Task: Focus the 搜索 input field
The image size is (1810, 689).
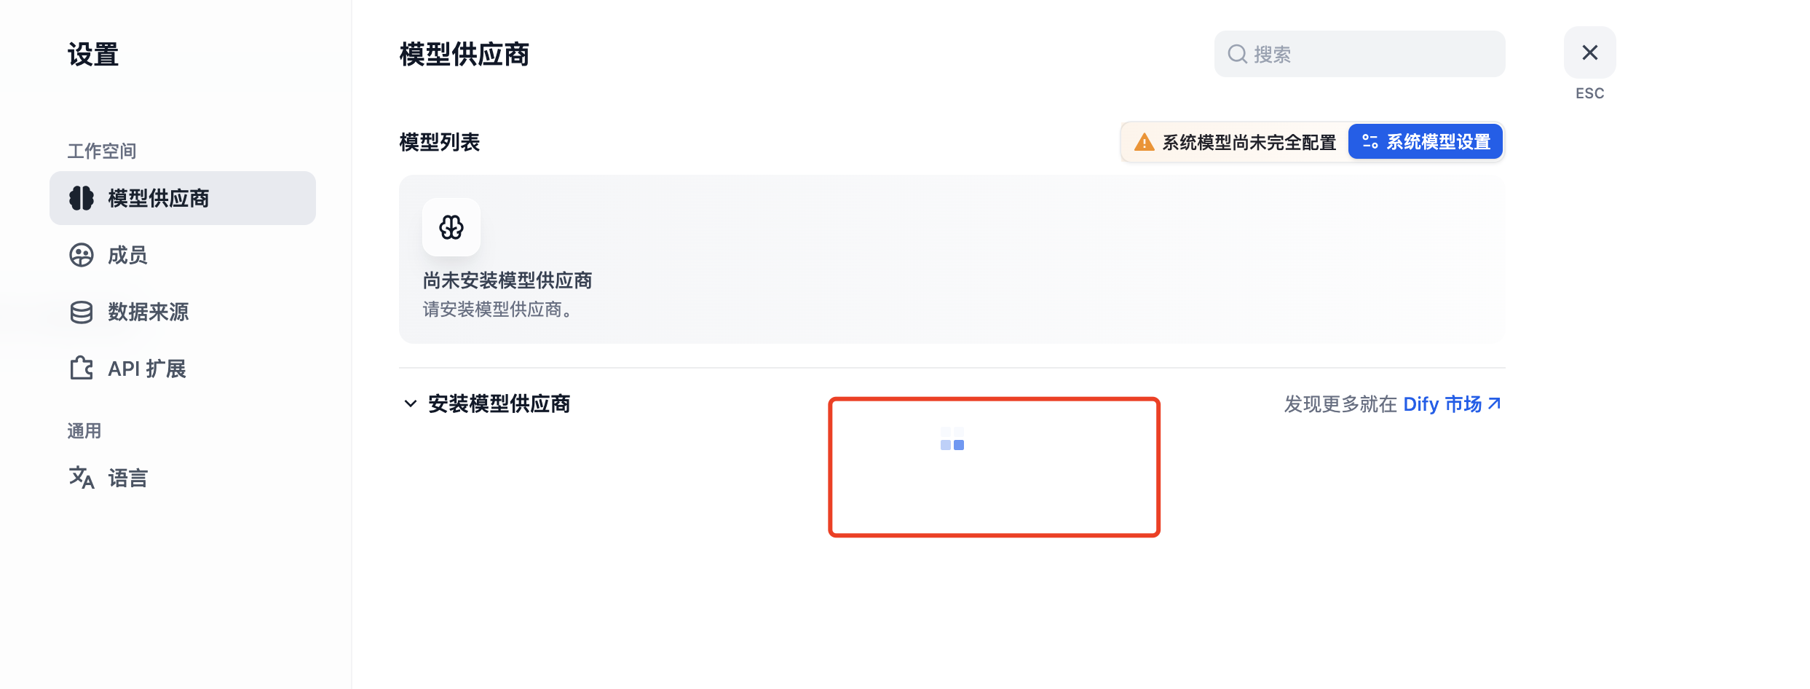Action: coord(1359,54)
